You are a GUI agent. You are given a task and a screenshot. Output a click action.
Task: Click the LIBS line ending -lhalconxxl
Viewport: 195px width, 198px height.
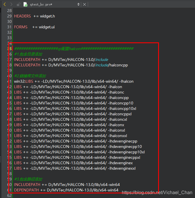pyautogui.click(x=71, y=136)
